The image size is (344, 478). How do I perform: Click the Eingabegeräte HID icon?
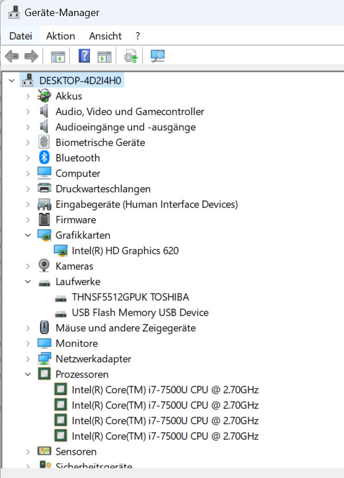(44, 204)
